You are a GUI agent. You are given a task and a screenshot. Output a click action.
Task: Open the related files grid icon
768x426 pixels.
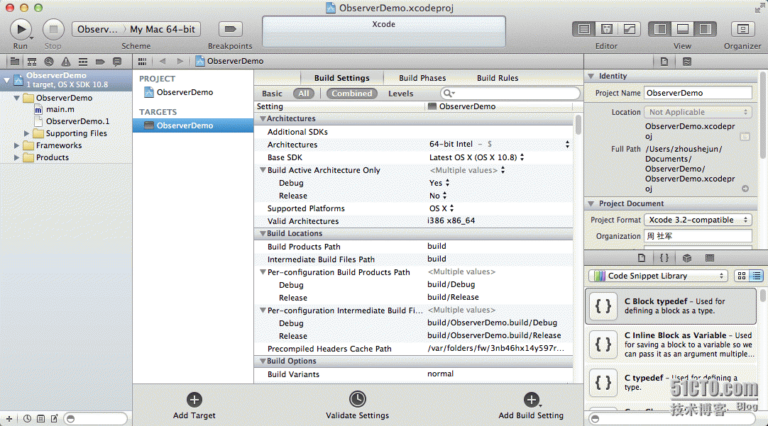tap(143, 61)
